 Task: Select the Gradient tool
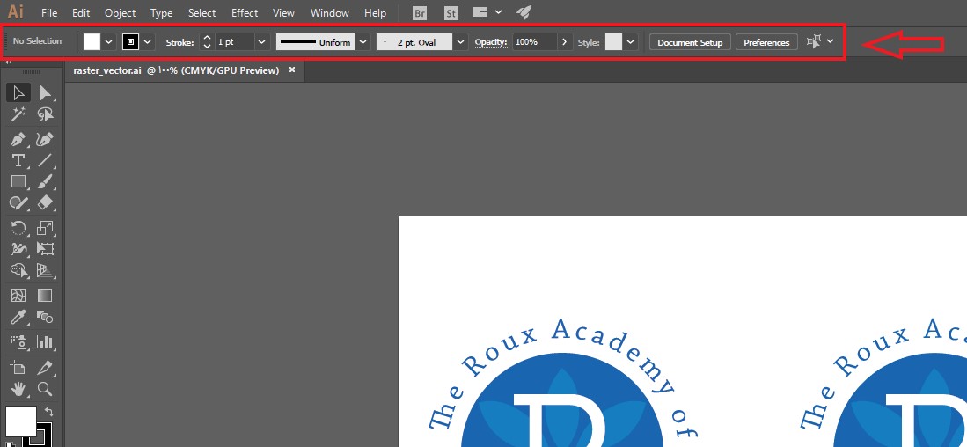point(45,296)
